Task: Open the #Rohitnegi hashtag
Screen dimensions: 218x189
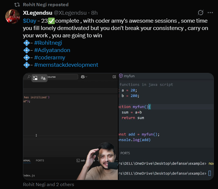Action: coord(48,43)
